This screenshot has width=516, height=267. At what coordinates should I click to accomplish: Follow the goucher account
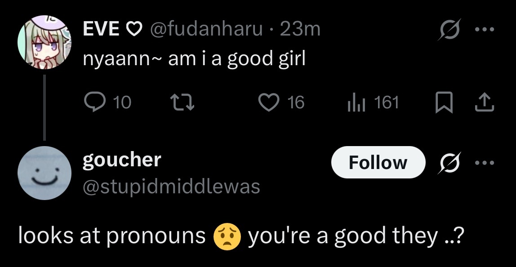pyautogui.click(x=378, y=162)
